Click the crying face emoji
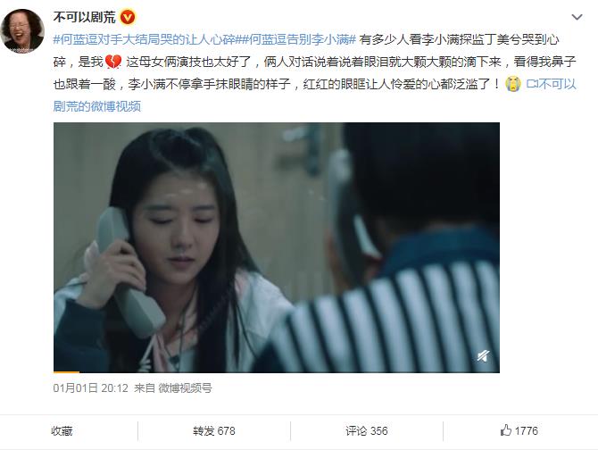 [513, 84]
